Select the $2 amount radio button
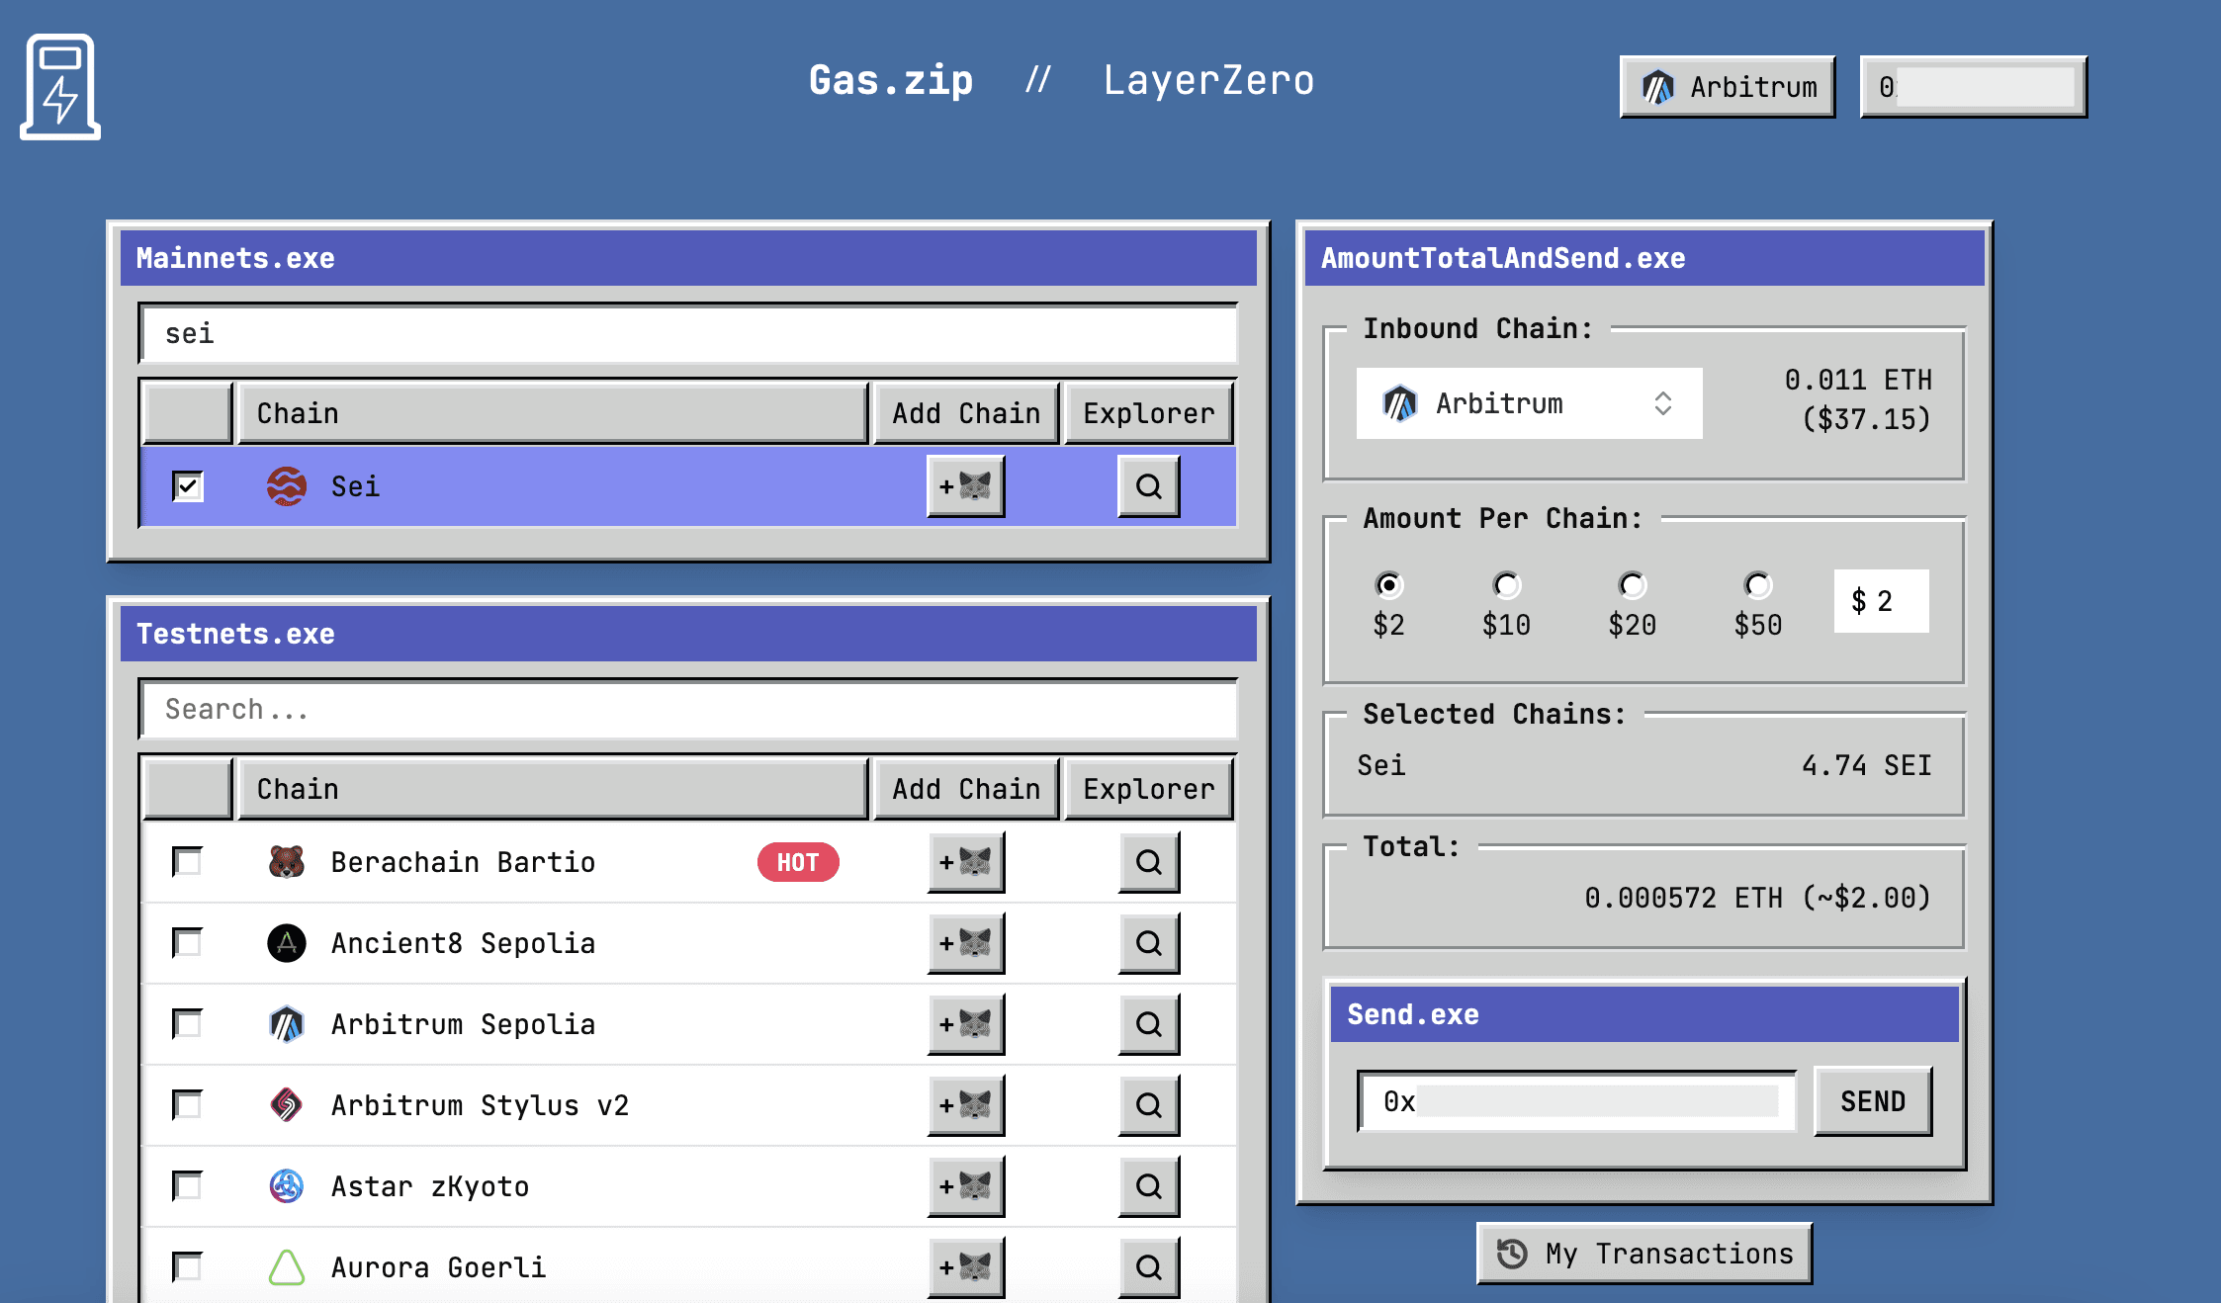Image resolution: width=2221 pixels, height=1303 pixels. pyautogui.click(x=1389, y=585)
